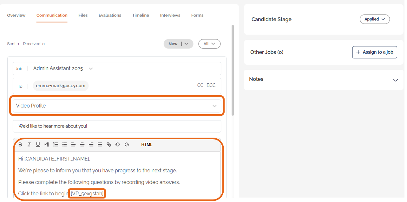Apply bold formatting in the editor
407x202 pixels.
coord(20,145)
